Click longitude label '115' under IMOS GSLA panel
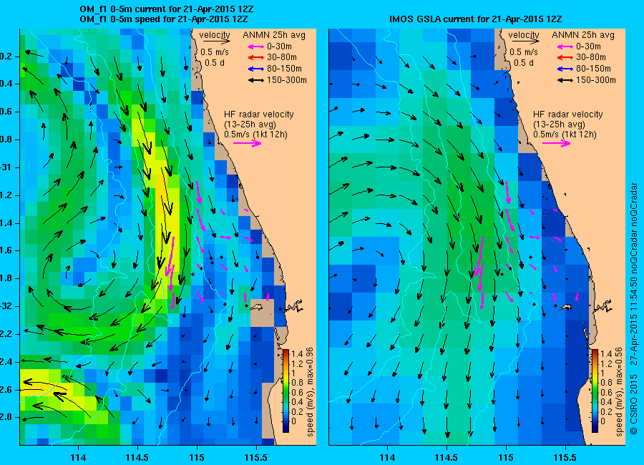The image size is (644, 465). (x=506, y=457)
